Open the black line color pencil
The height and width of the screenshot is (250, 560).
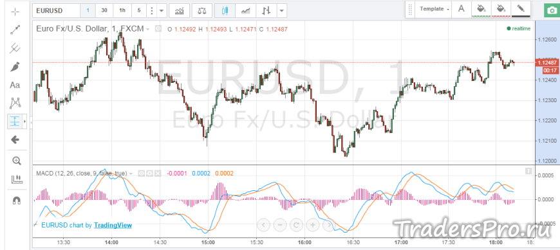pos(521,9)
